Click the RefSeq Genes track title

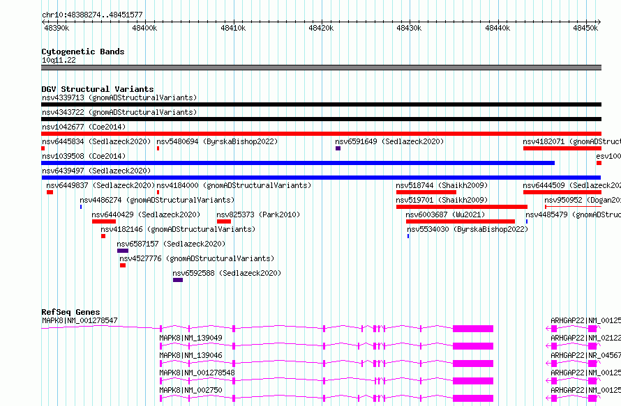(70, 312)
